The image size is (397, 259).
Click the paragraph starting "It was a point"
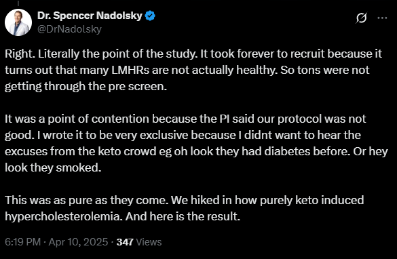click(x=196, y=143)
